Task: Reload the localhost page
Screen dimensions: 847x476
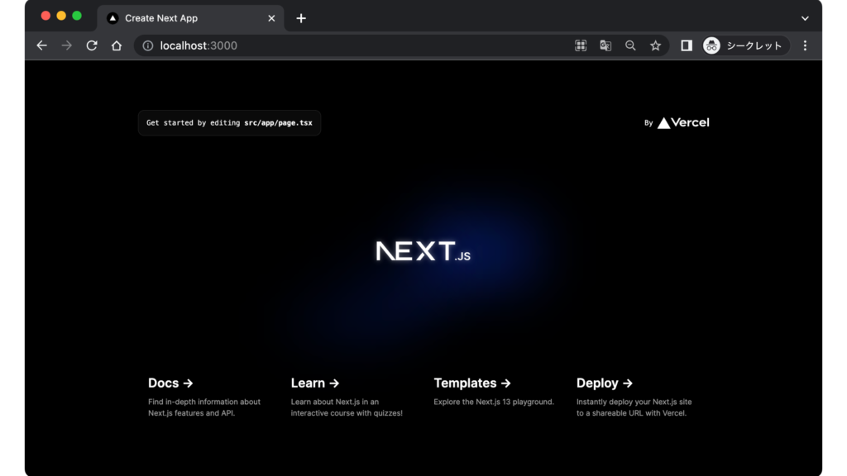Action: (x=92, y=46)
